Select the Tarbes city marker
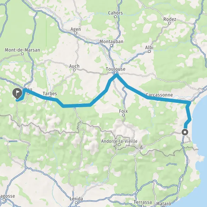This screenshot has width=207, height=207. pyautogui.click(x=50, y=97)
